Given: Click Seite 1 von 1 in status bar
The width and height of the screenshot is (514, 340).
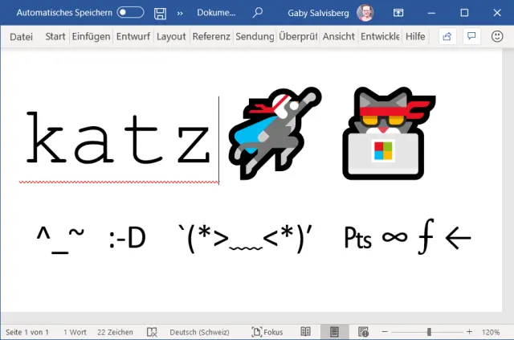Looking at the screenshot, I should point(27,332).
